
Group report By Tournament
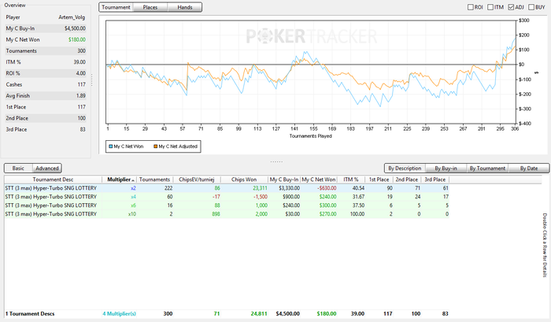click(487, 168)
